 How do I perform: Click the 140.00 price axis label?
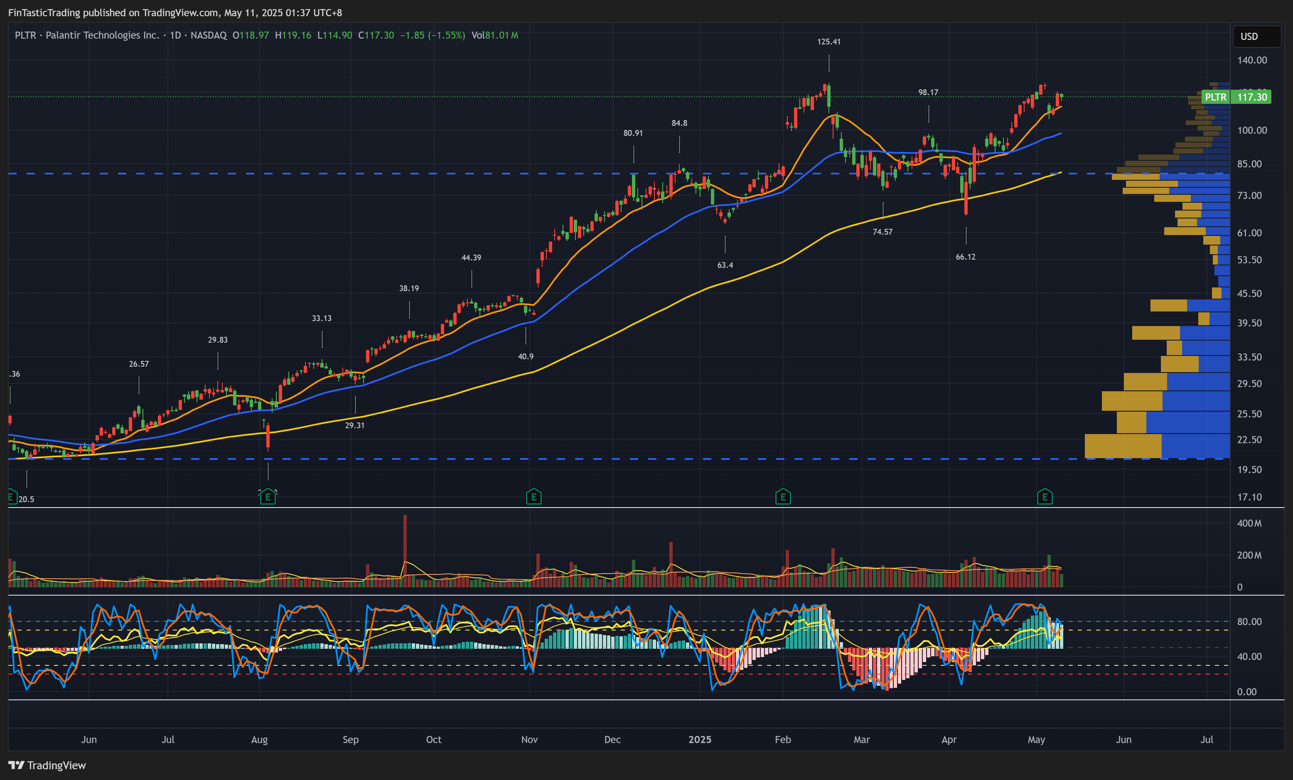1252,60
